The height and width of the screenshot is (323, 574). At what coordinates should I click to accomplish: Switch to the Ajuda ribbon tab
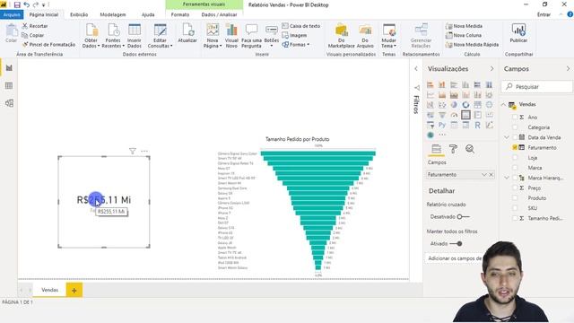pyautogui.click(x=148, y=14)
